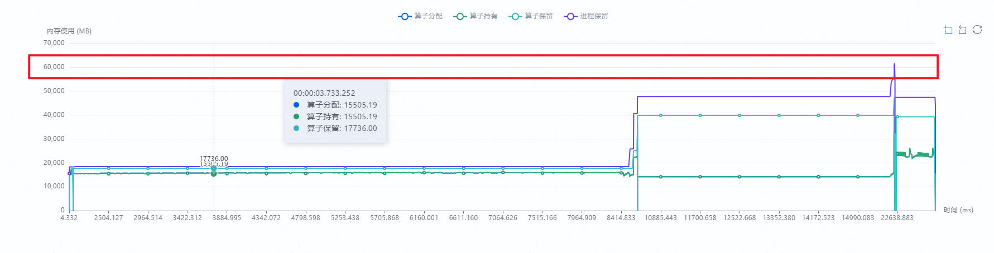
Task: Click the 14990.083 x-axis label
Action: 858,218
